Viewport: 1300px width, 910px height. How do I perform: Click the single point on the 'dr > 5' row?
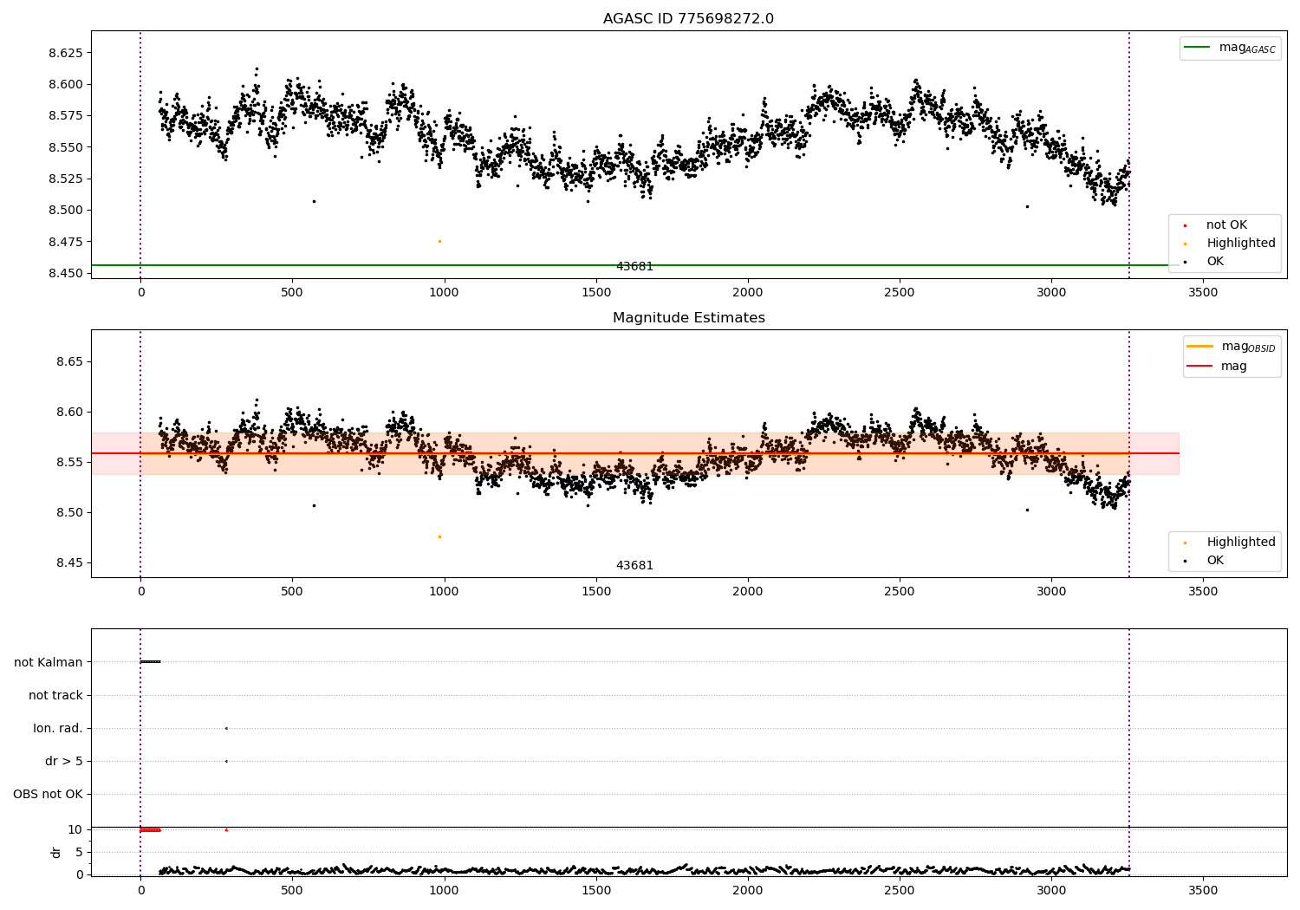pyautogui.click(x=226, y=761)
